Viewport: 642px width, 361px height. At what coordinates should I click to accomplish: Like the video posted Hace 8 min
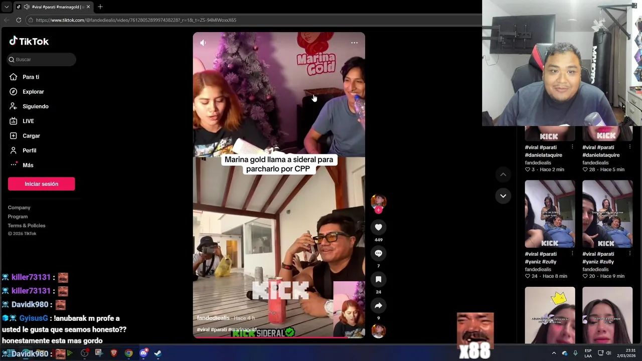pyautogui.click(x=528, y=276)
